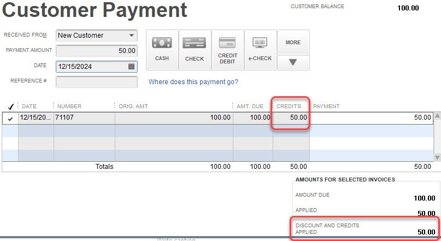Click the checkmark column header icon
The height and width of the screenshot is (241, 441).
(x=10, y=107)
